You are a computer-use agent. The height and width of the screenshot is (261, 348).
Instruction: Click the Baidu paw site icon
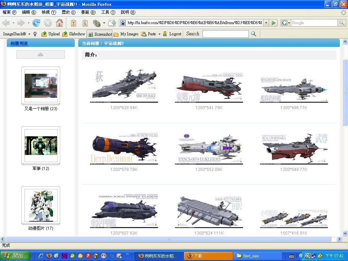(123, 23)
